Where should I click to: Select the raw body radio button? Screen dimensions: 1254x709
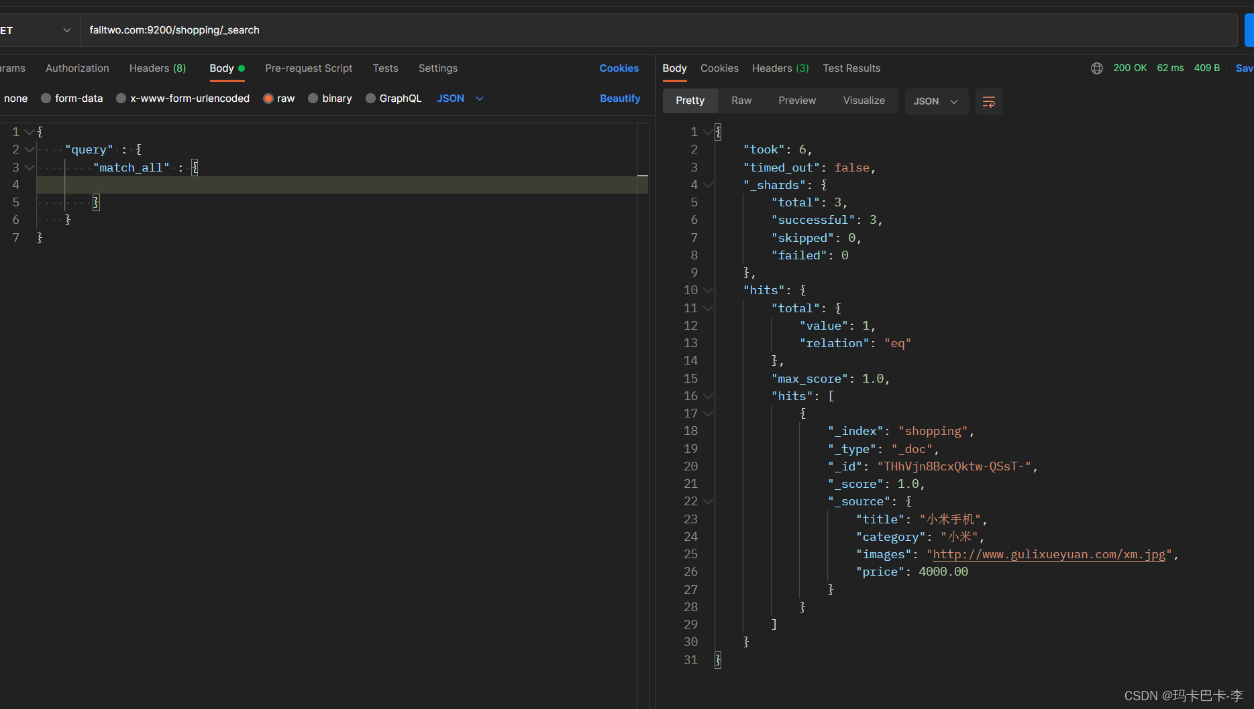tap(268, 99)
